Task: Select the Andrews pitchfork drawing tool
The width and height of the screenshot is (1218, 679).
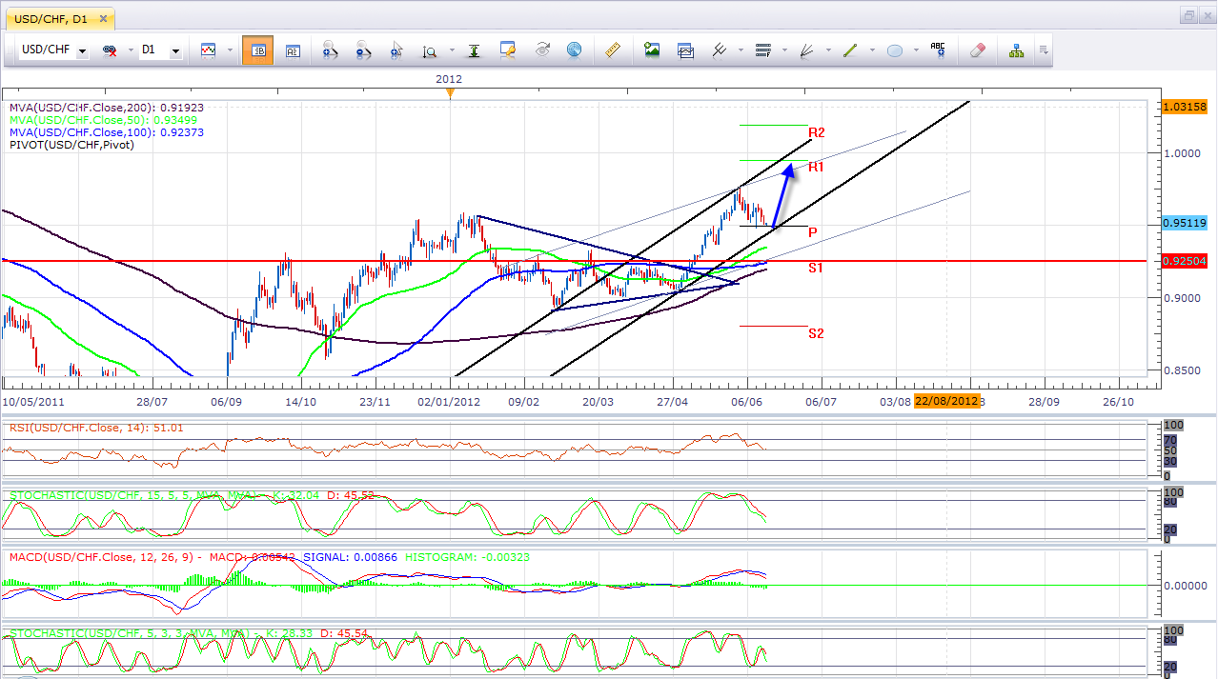Action: coord(720,50)
